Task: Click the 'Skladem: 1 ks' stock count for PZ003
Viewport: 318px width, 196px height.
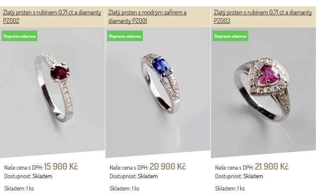Action: coord(230,188)
